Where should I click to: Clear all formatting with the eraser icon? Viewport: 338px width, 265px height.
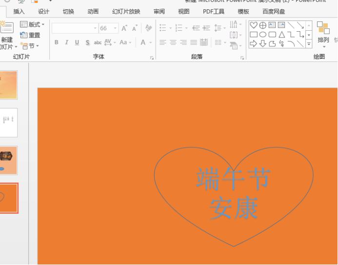(x=149, y=28)
